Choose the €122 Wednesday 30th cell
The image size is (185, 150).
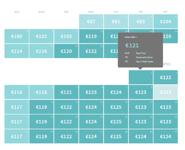click(x=91, y=51)
